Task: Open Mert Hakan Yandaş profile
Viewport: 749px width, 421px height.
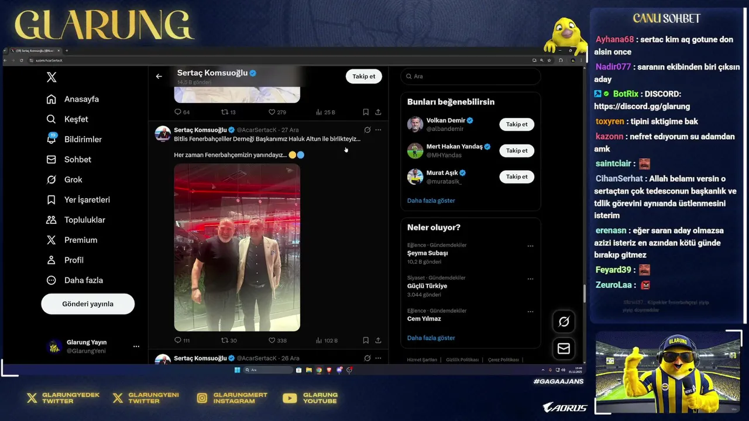Action: tap(454, 147)
